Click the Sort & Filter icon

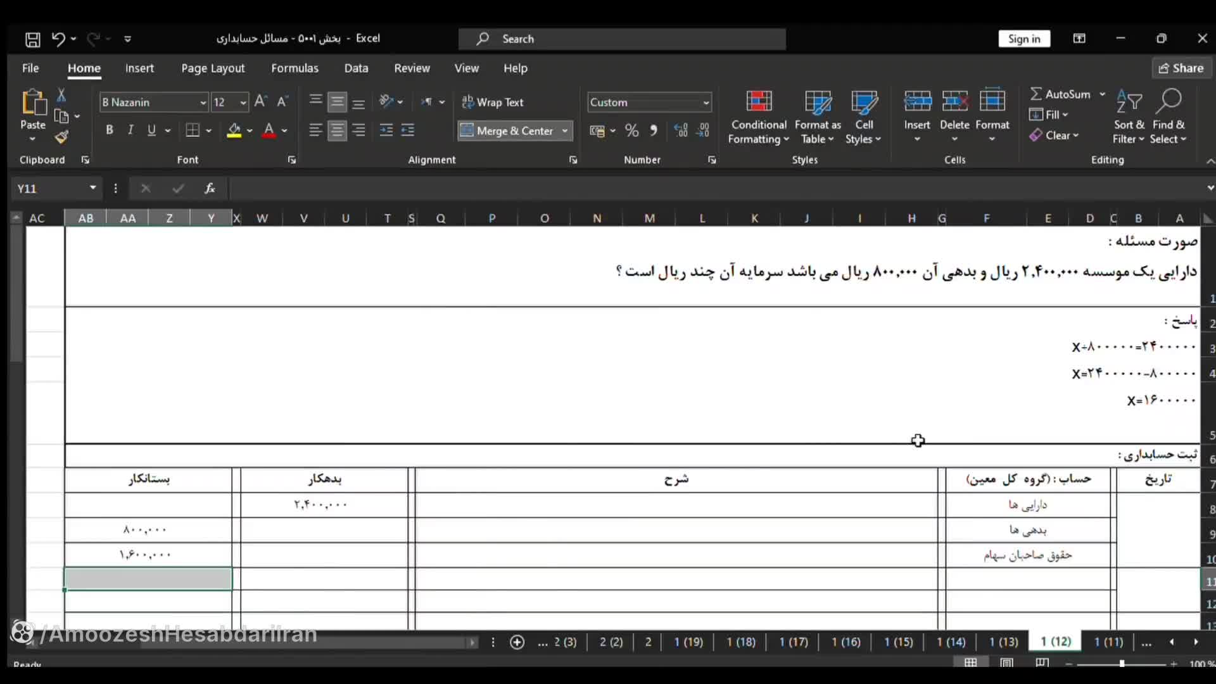(1129, 116)
